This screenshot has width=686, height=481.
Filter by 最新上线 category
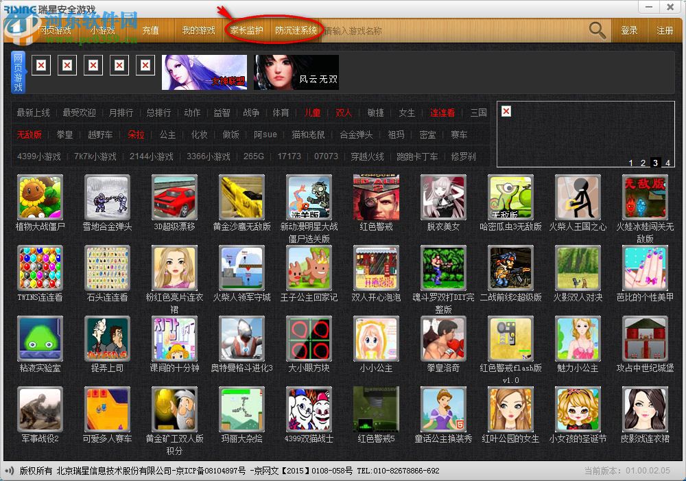coord(33,113)
